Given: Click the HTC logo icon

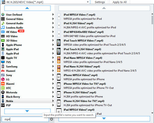Looking at the screenshot, I should (3, 88).
